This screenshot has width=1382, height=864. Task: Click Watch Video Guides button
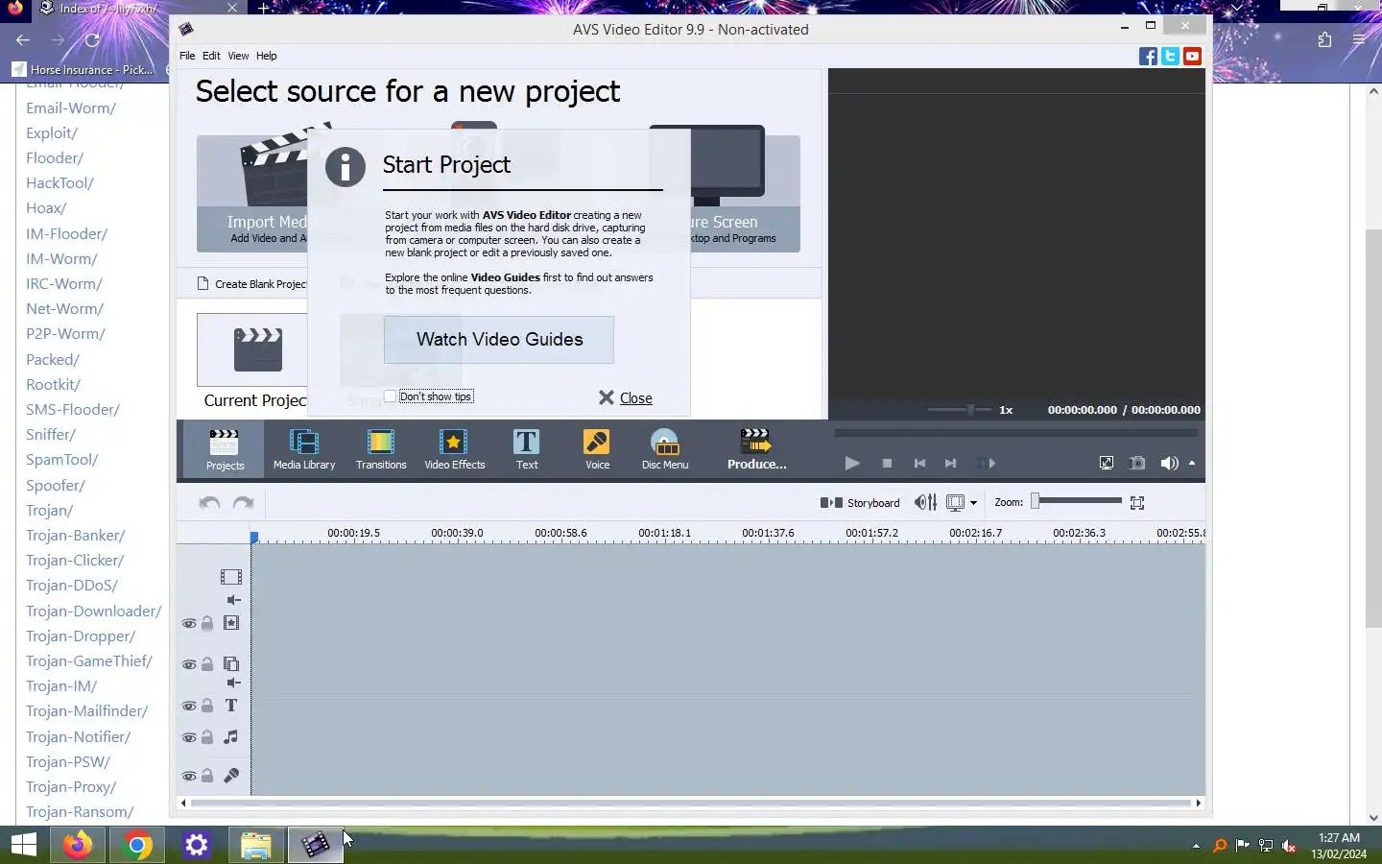click(499, 340)
